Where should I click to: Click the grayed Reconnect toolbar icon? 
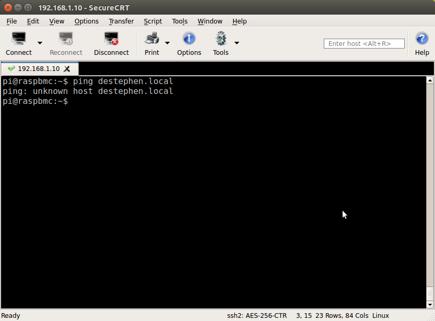[66, 39]
